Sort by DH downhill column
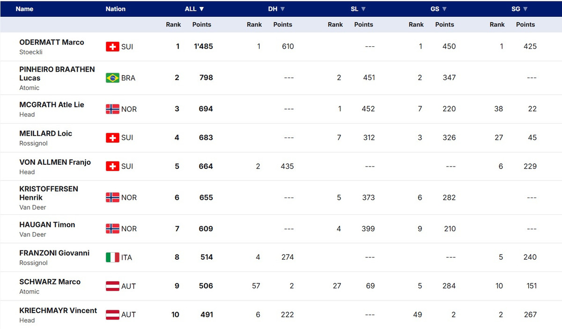This screenshot has height=329, width=562. coord(276,9)
